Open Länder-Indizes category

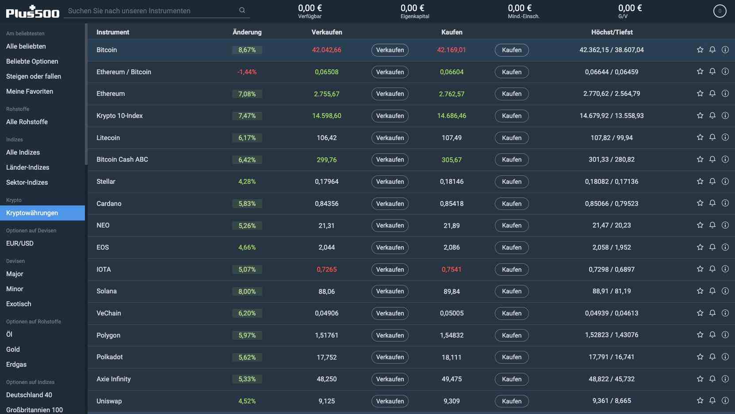click(x=28, y=167)
